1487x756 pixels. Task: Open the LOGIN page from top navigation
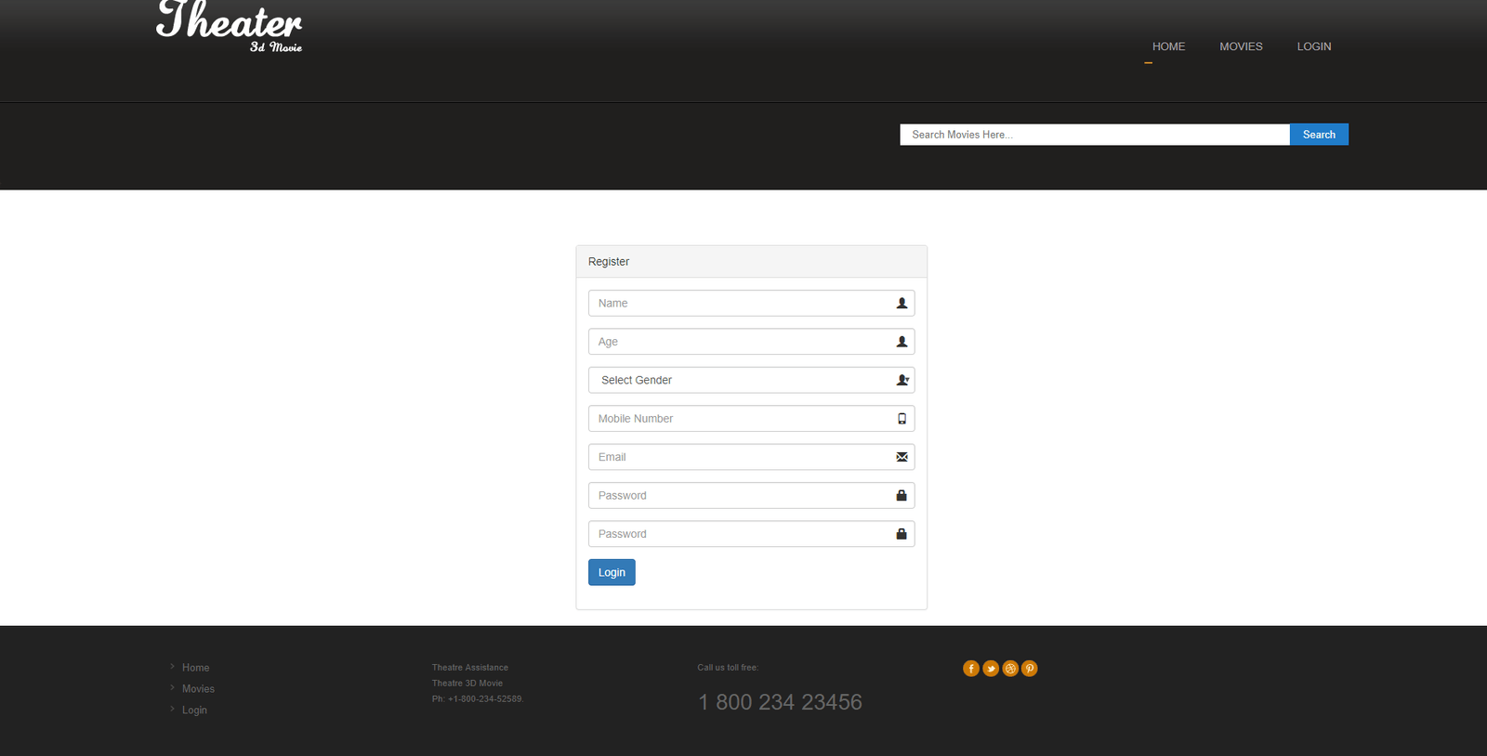click(1313, 46)
